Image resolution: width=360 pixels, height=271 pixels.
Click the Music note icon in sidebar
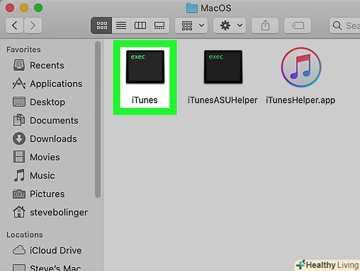tap(19, 175)
